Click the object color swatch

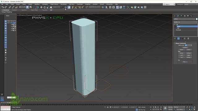pyautogui.click(x=197, y=19)
